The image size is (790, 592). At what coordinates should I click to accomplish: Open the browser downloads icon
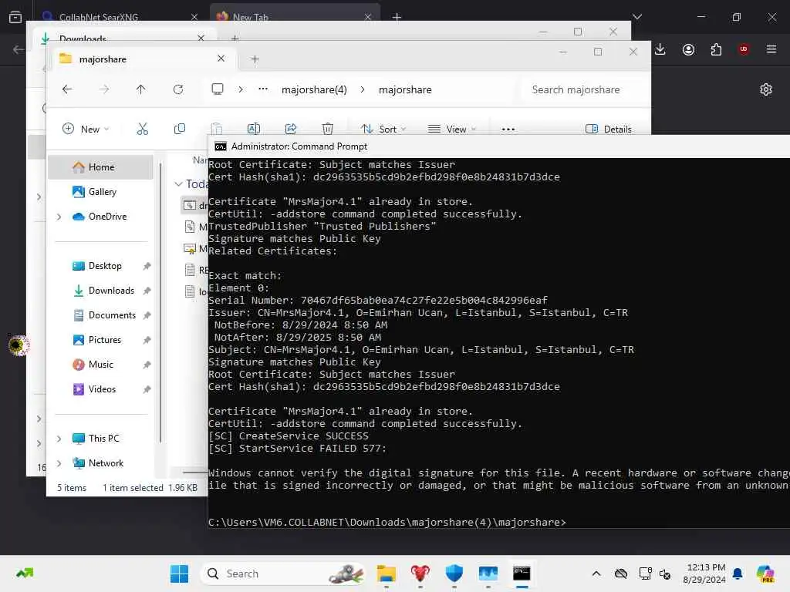(x=660, y=49)
